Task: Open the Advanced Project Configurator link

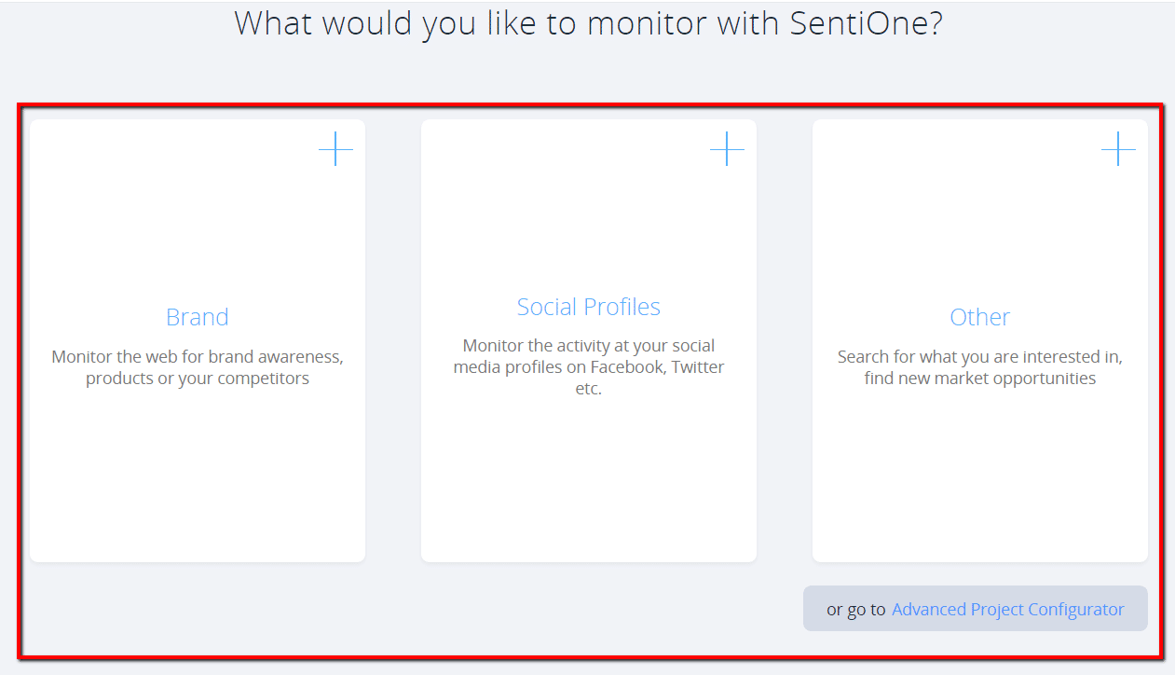Action: coord(1007,610)
